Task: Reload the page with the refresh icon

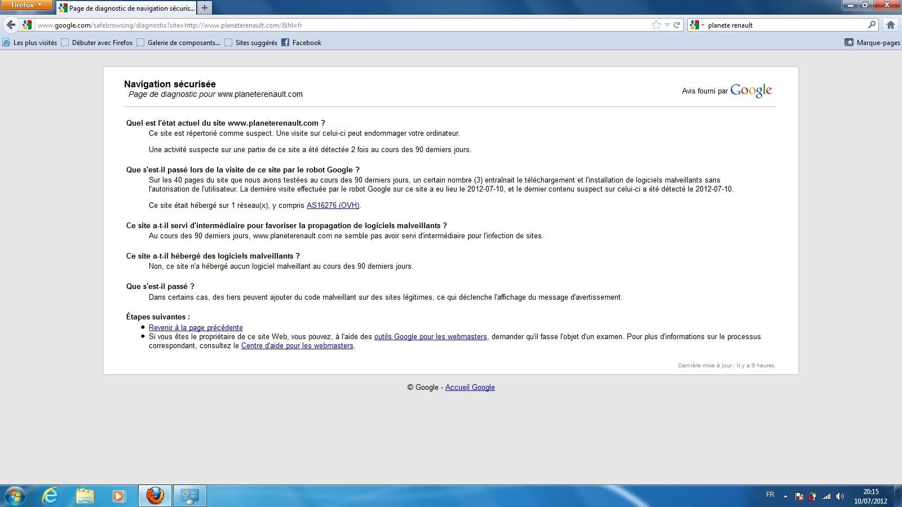Action: [x=676, y=25]
